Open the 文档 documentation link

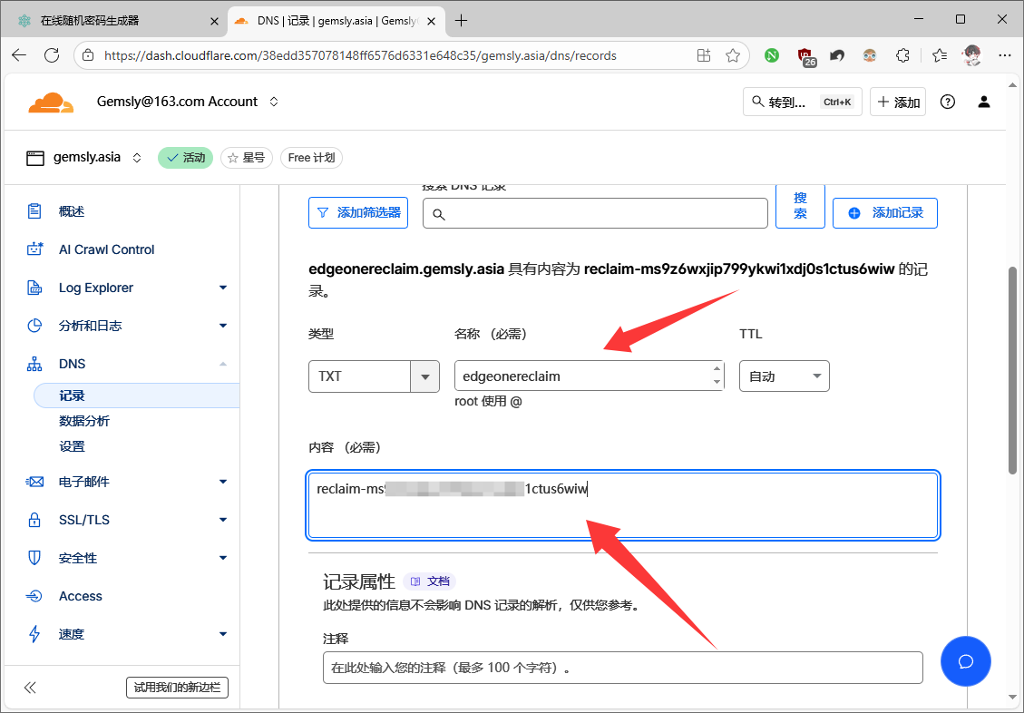click(430, 581)
